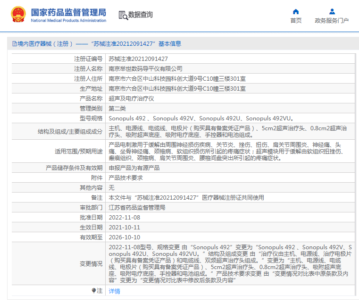The image size is (359, 304).
Task: Click the 政务服务门户 user icon
Action: click(x=332, y=12)
